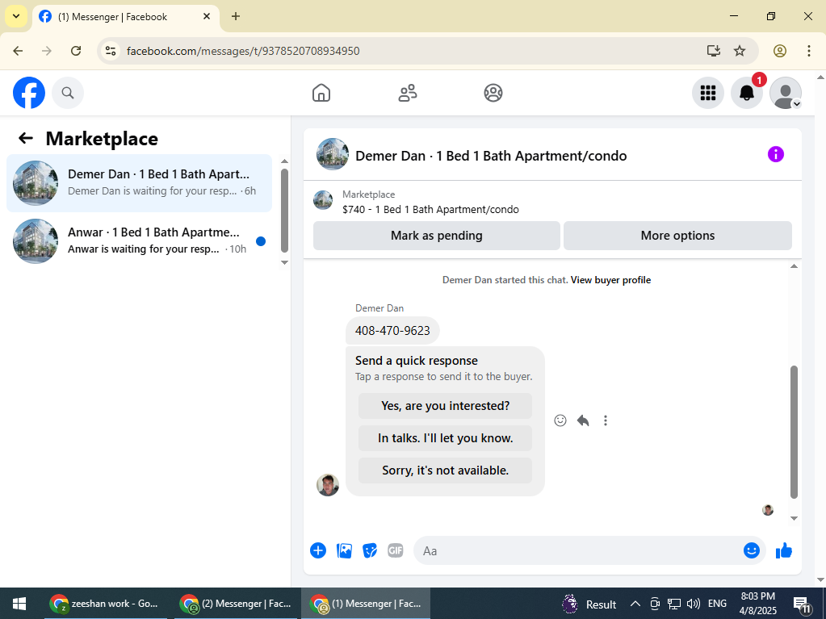This screenshot has width=826, height=619.
Task: Send 'Yes, are you interested?' quick response
Action: pos(445,406)
